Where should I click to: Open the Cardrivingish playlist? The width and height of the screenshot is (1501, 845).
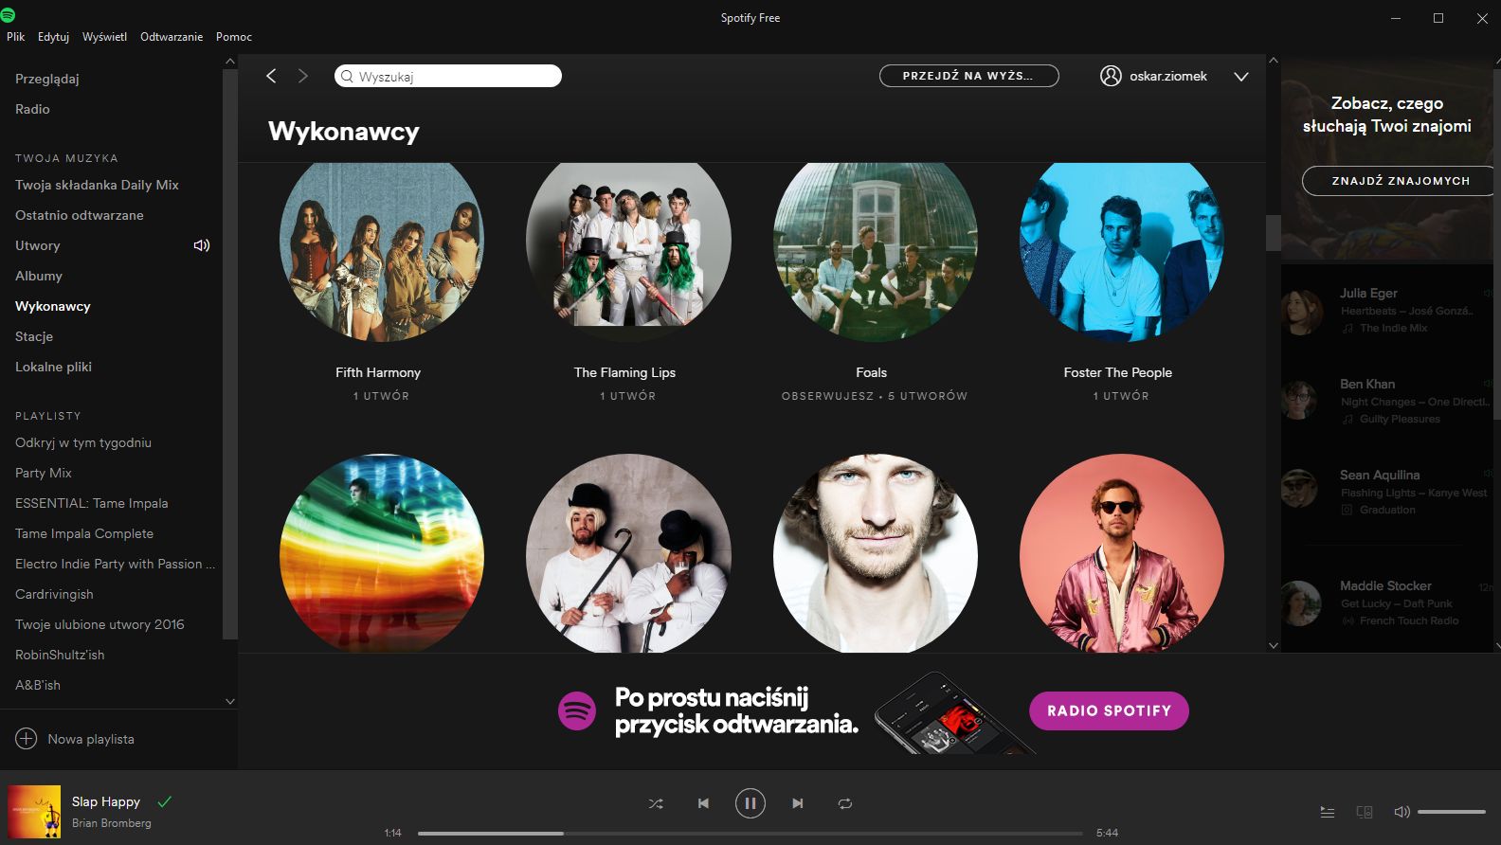pyautogui.click(x=54, y=594)
